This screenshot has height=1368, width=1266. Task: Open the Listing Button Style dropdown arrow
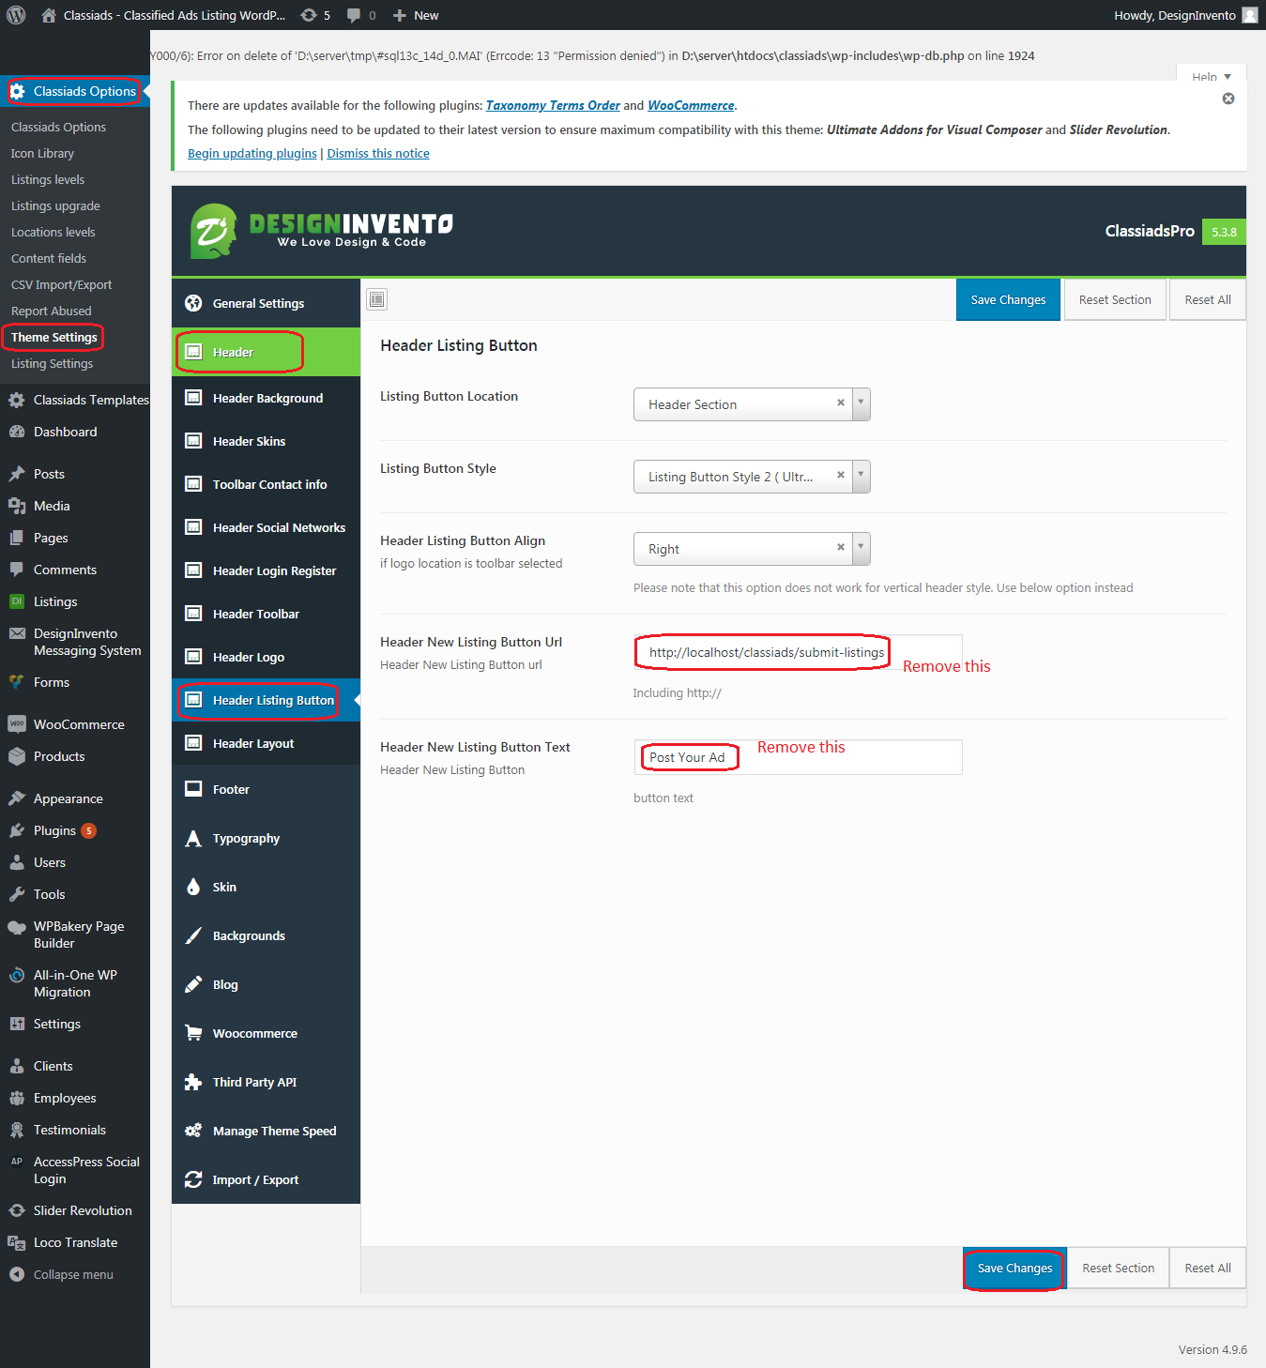click(x=861, y=476)
